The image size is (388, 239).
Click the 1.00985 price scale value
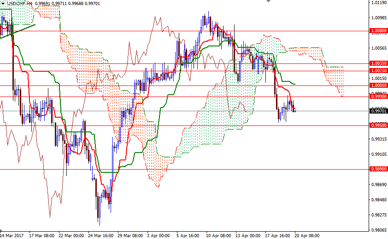pos(379,18)
